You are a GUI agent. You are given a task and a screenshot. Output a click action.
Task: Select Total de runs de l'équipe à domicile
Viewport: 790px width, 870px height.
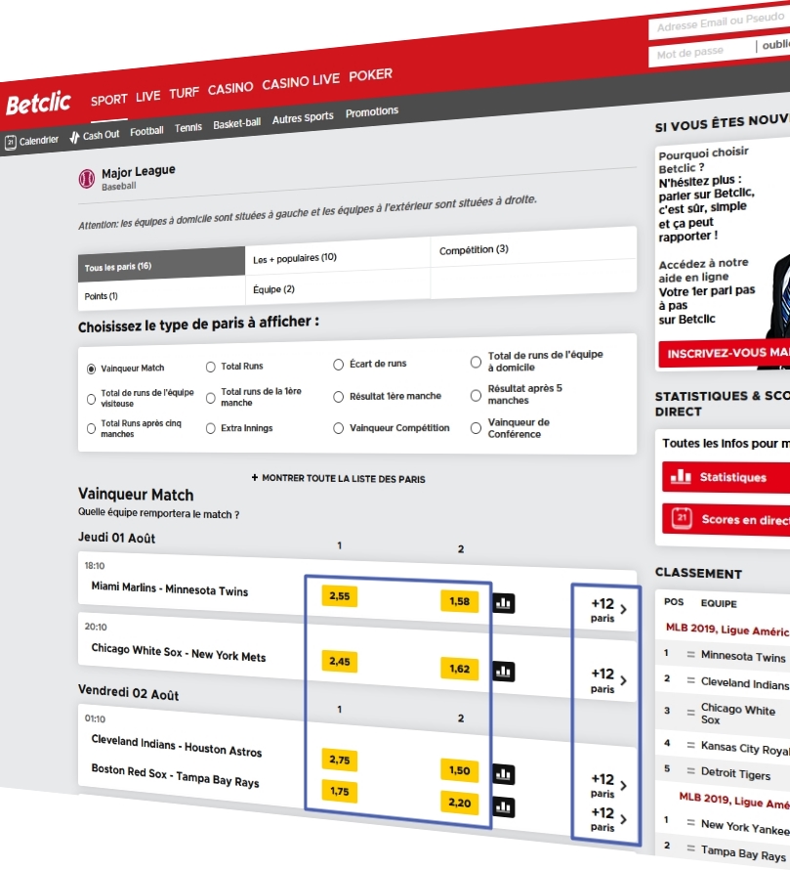pyautogui.click(x=476, y=362)
